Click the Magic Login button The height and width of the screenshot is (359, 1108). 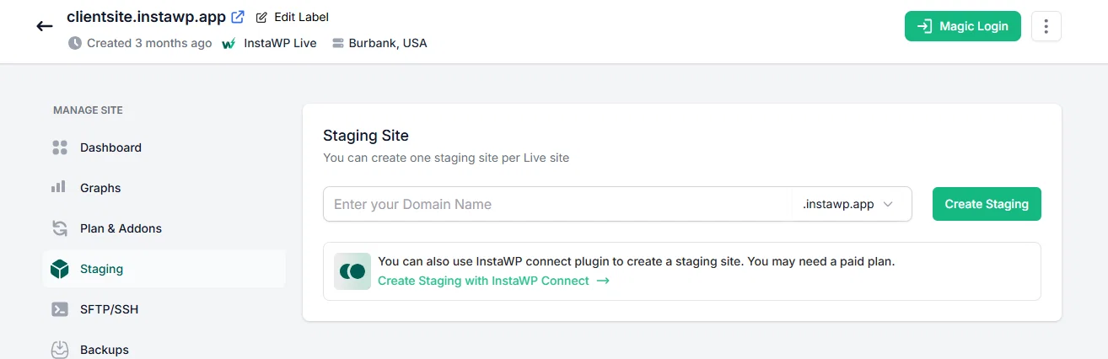962,26
